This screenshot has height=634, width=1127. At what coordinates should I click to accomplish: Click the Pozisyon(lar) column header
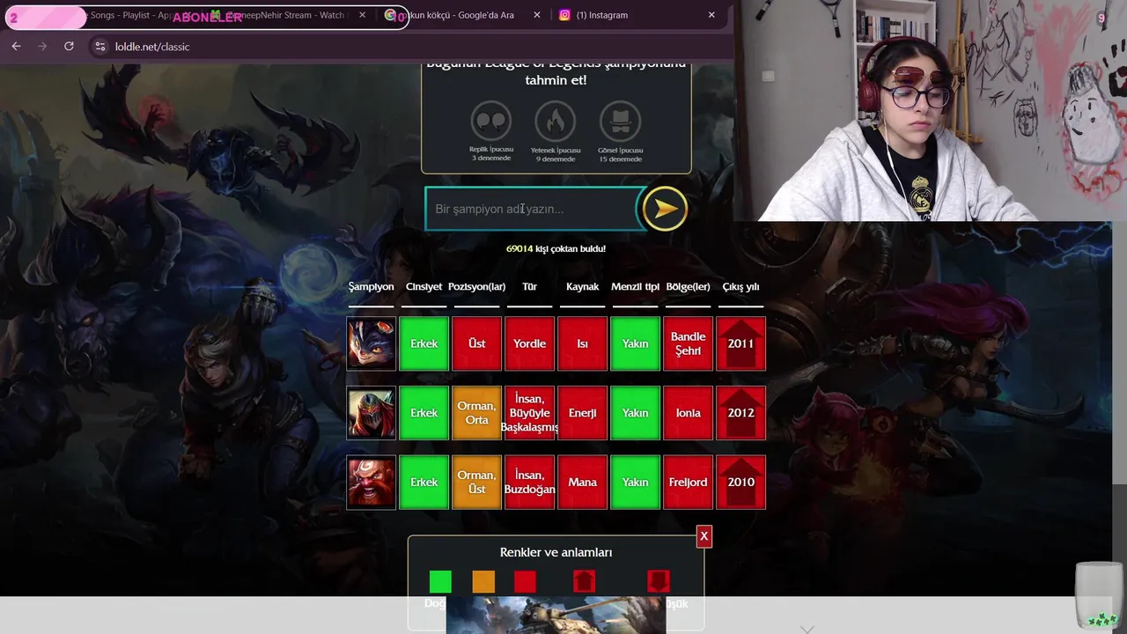(x=476, y=286)
